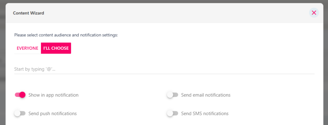The image size is (328, 125).
Task: Click the 'Send SMS notifications' label text
Action: pyautogui.click(x=205, y=114)
